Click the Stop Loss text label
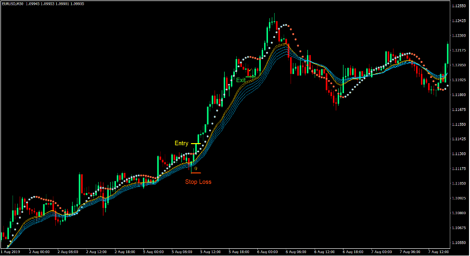Image resolution: width=470 pixels, height=256 pixels. tap(198, 182)
